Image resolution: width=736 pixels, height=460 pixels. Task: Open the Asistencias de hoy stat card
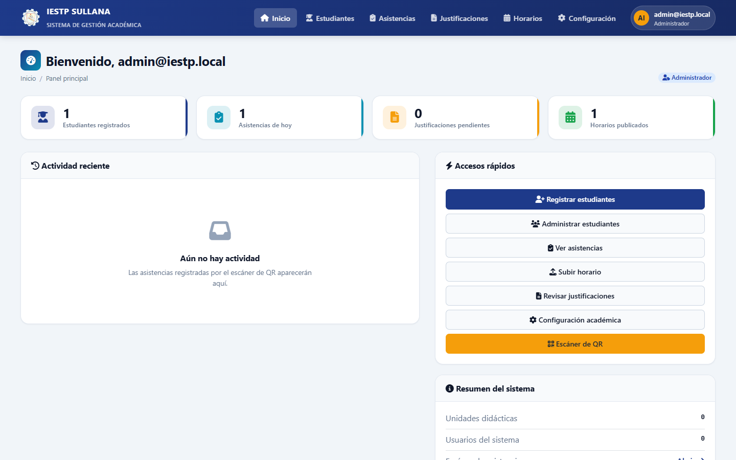point(280,118)
